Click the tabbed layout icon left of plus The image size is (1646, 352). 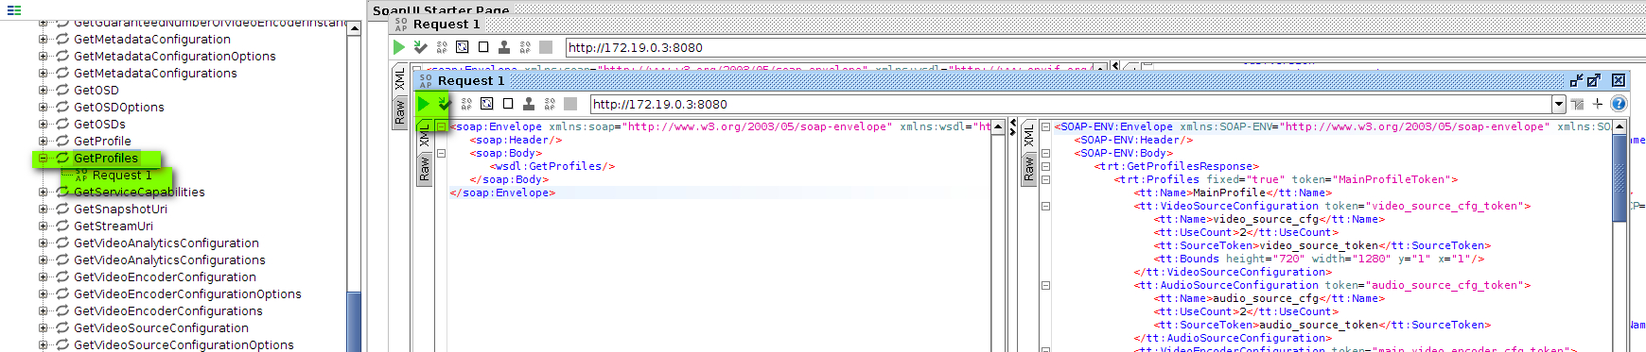click(x=1577, y=104)
